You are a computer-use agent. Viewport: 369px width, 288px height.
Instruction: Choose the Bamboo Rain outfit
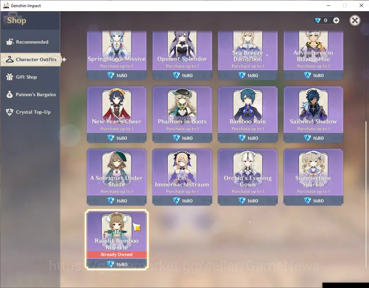click(248, 114)
